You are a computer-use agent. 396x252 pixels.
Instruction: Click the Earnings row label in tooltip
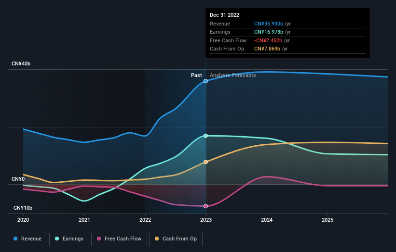220,32
